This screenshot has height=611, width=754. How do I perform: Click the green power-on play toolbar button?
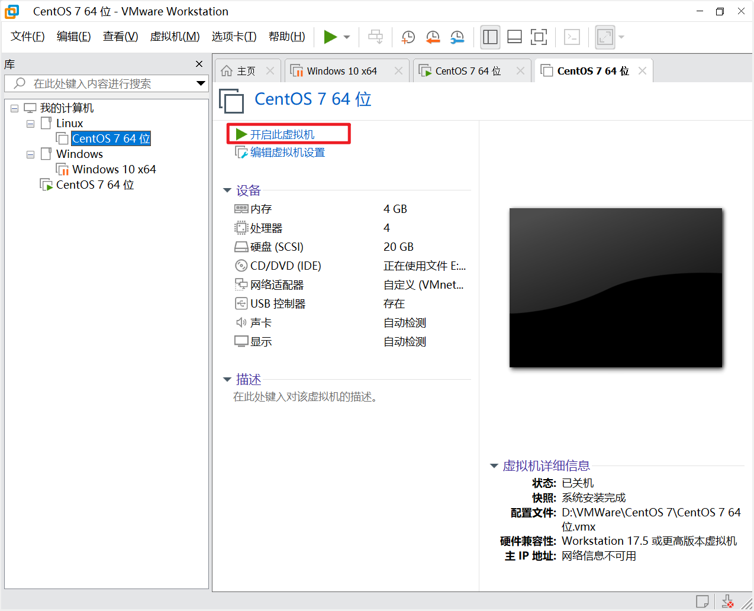tap(330, 37)
